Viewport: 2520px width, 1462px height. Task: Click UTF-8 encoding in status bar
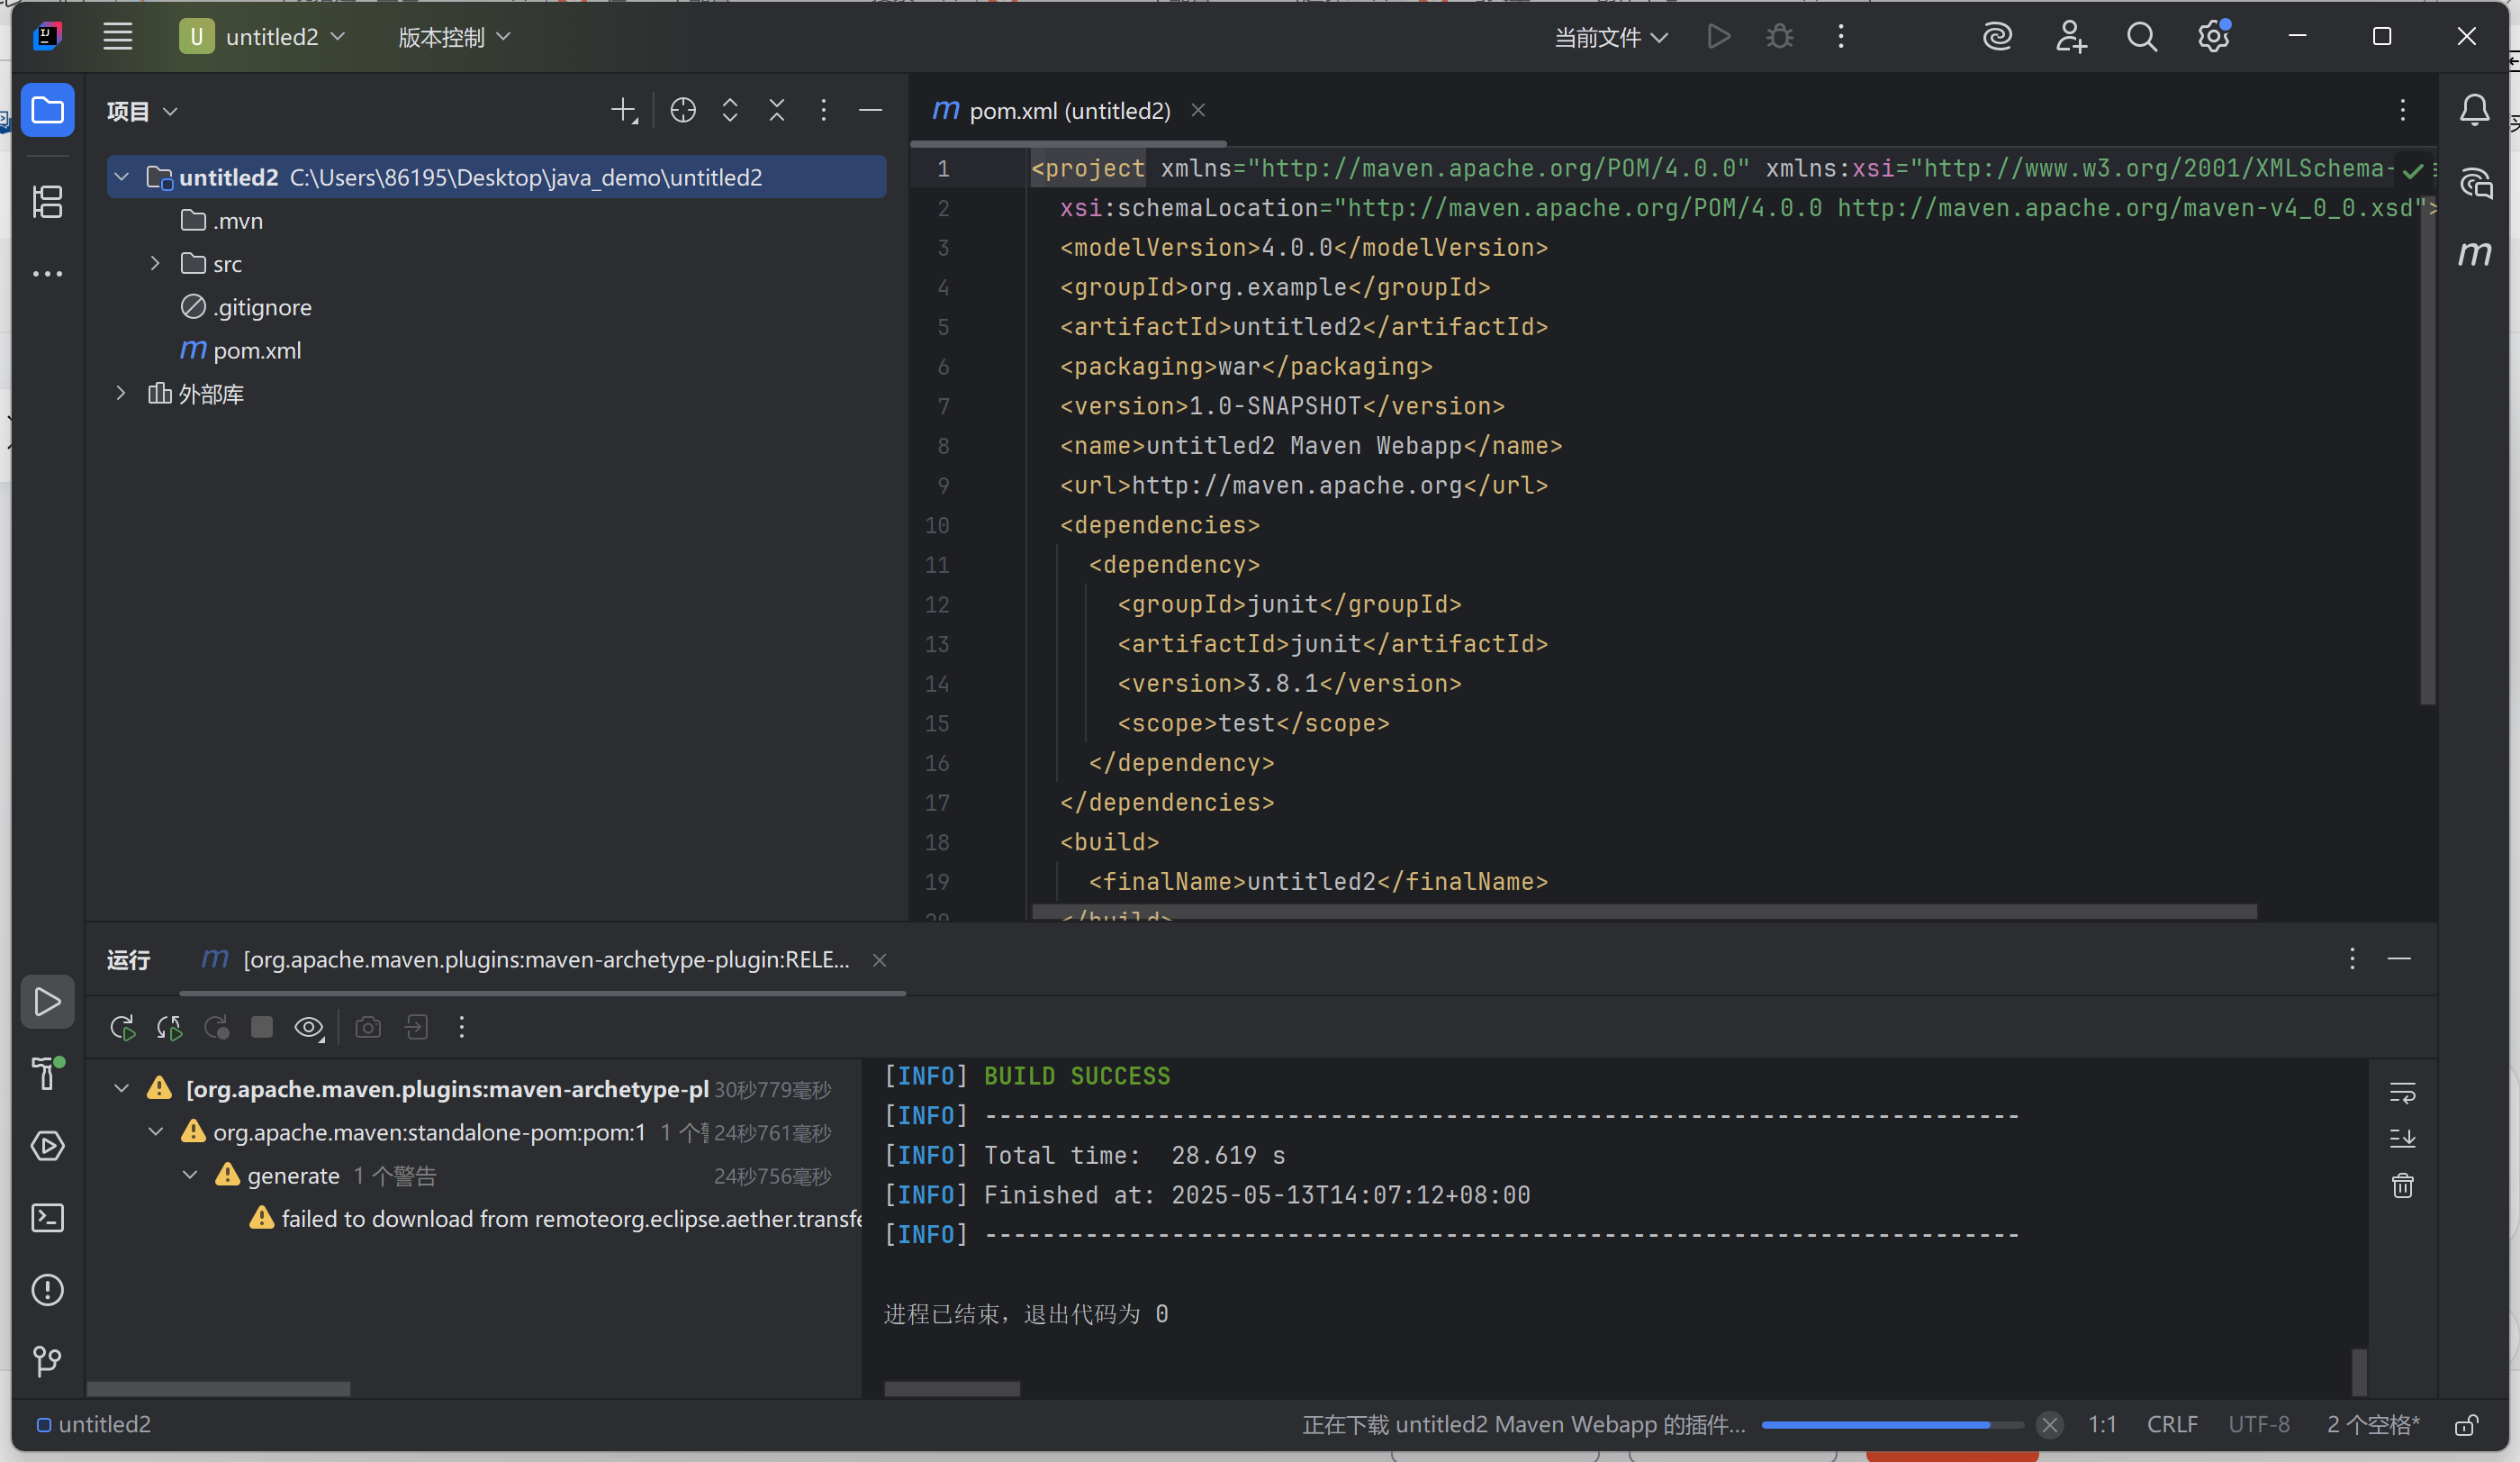[2258, 1425]
